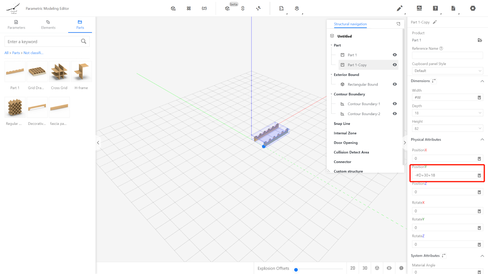Viewport: 488px width, 274px height.
Task: Click the formula icon in the PositionY field
Action: [x=479, y=175]
